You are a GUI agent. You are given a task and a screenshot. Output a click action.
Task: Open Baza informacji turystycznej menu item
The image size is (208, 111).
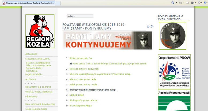coord(40,104)
